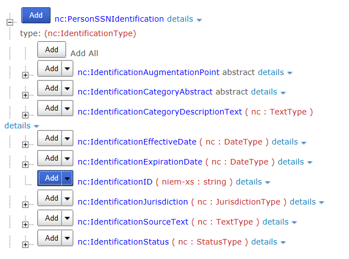
Task: Open Add dropdown arrow for IdentificationAugmentationPoint
Action: (x=67, y=69)
